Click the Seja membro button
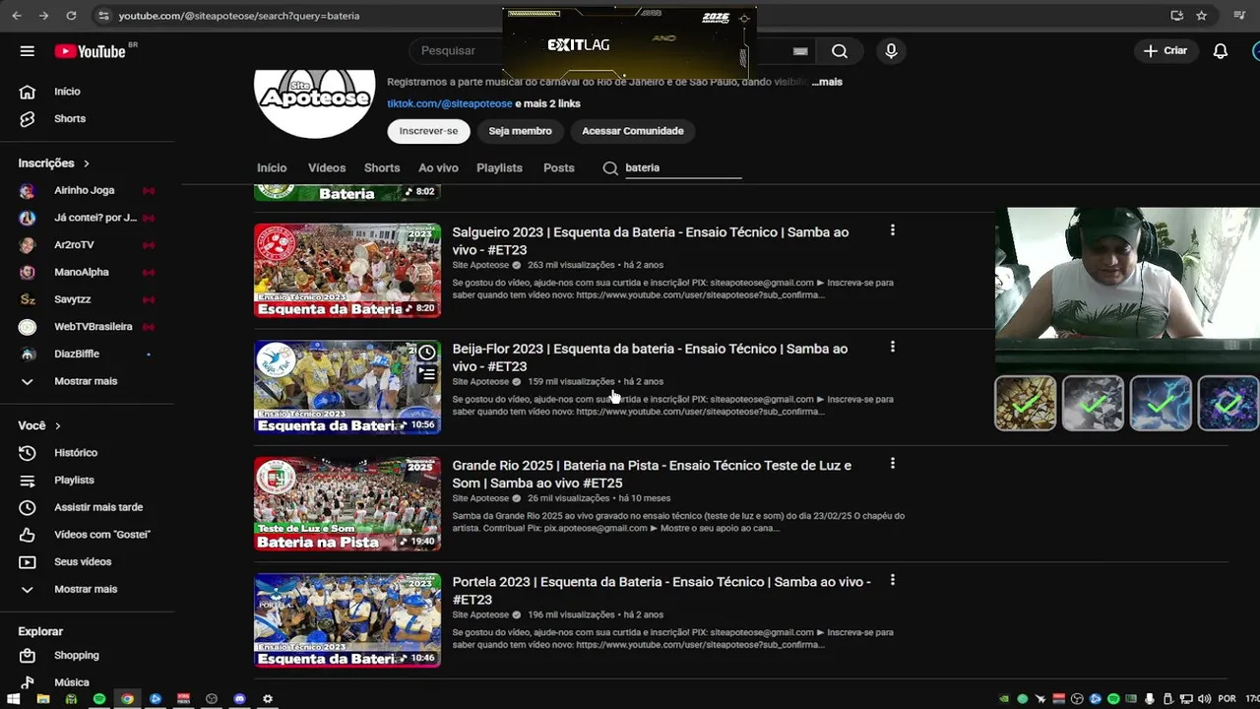 (520, 131)
